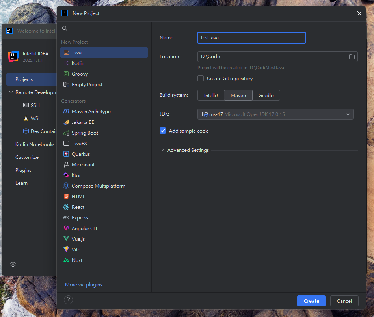Click the help question mark icon
Viewport: 374px width, 317px height.
[68, 300]
